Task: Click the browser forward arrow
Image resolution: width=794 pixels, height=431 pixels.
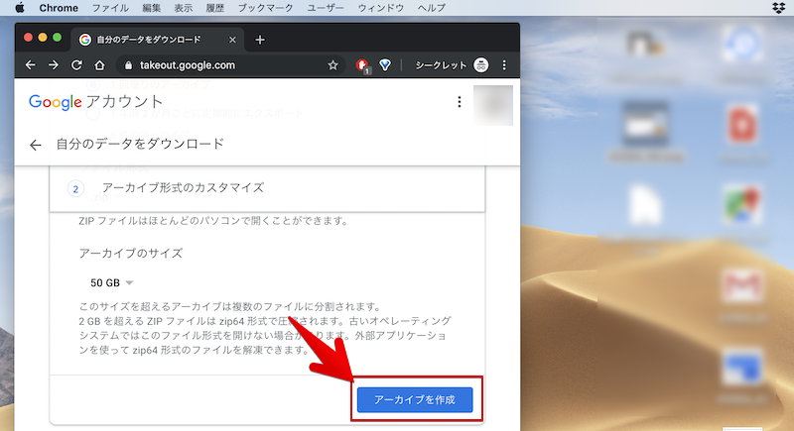Action: [54, 65]
